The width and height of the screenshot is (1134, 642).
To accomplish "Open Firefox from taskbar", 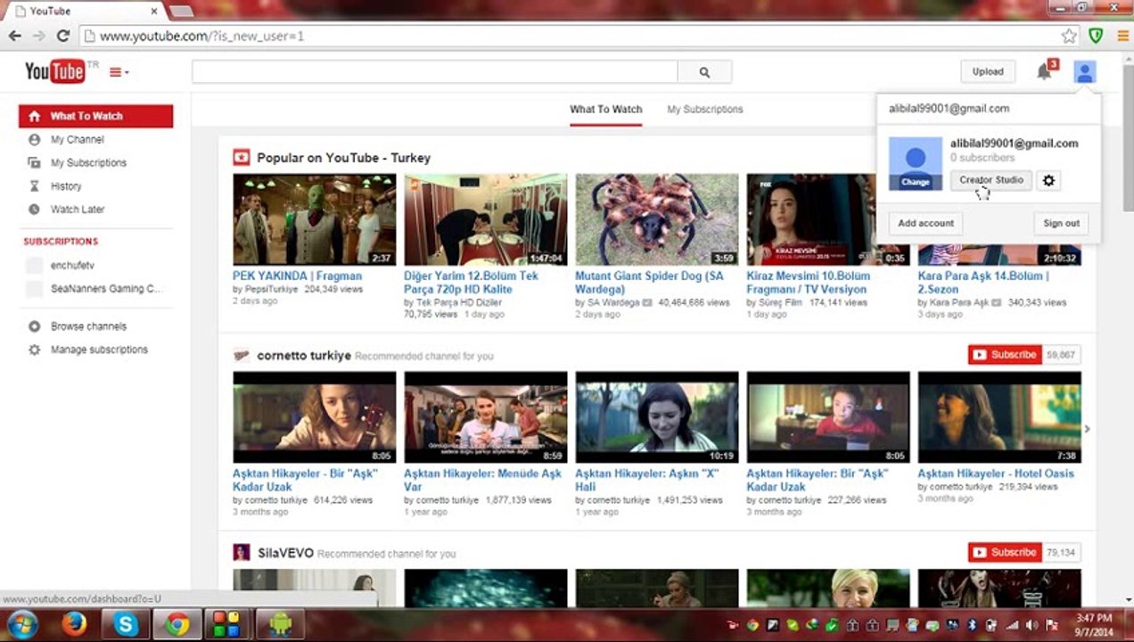I will coord(75,624).
